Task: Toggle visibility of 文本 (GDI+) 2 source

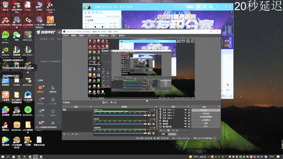Action: click(x=185, y=116)
